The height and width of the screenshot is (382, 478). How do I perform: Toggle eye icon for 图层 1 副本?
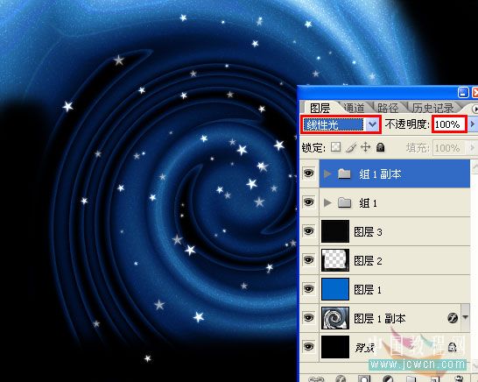pyautogui.click(x=308, y=318)
